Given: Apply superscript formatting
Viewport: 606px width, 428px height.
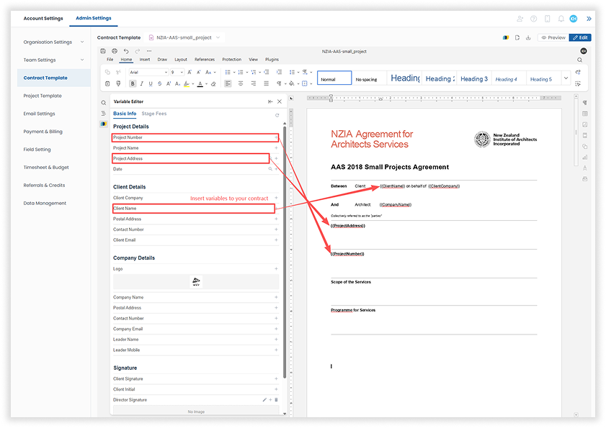Looking at the screenshot, I should tap(169, 83).
